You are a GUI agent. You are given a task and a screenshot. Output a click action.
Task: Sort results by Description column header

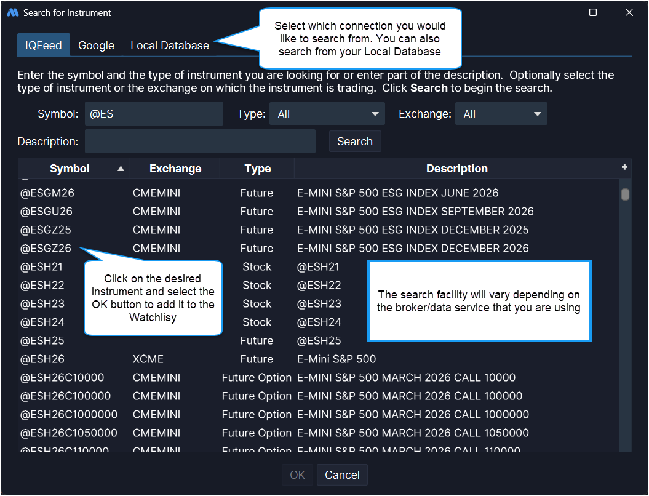coord(456,169)
